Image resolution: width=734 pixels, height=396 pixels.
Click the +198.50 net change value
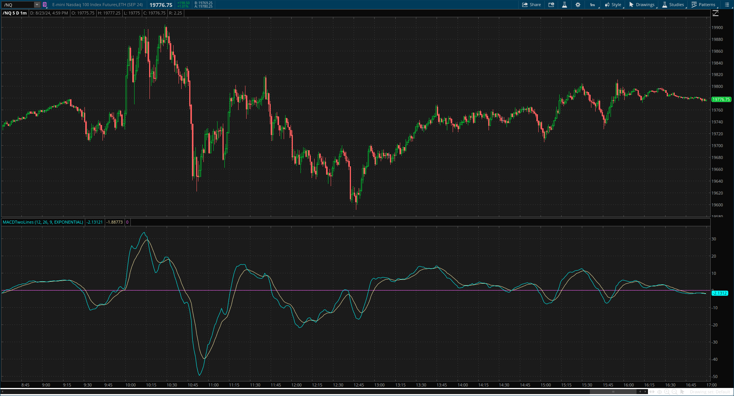tap(183, 3)
